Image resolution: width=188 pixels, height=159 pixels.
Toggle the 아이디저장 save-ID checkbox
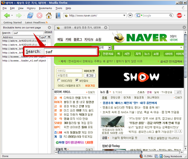[x=59, y=80]
